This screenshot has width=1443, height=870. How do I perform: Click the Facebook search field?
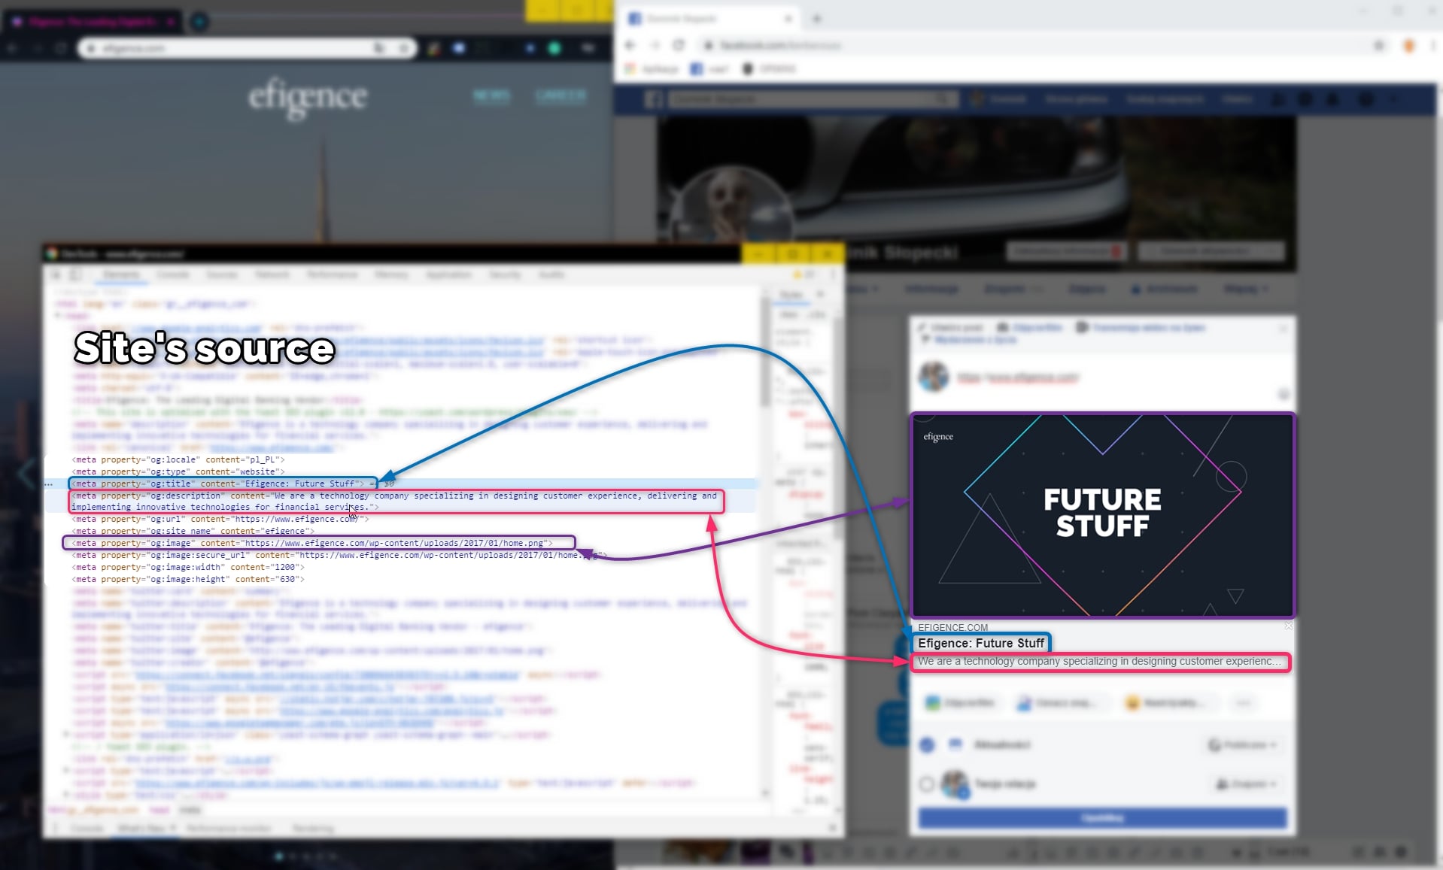[813, 99]
